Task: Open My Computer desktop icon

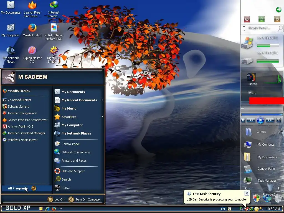Action: click(x=11, y=30)
